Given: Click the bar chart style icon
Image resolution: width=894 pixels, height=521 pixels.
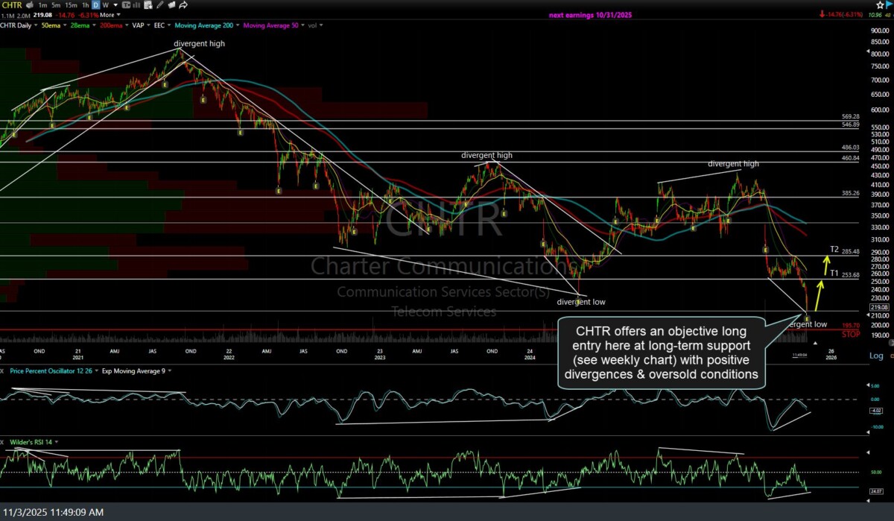Looking at the screenshot, I should tap(136, 5).
